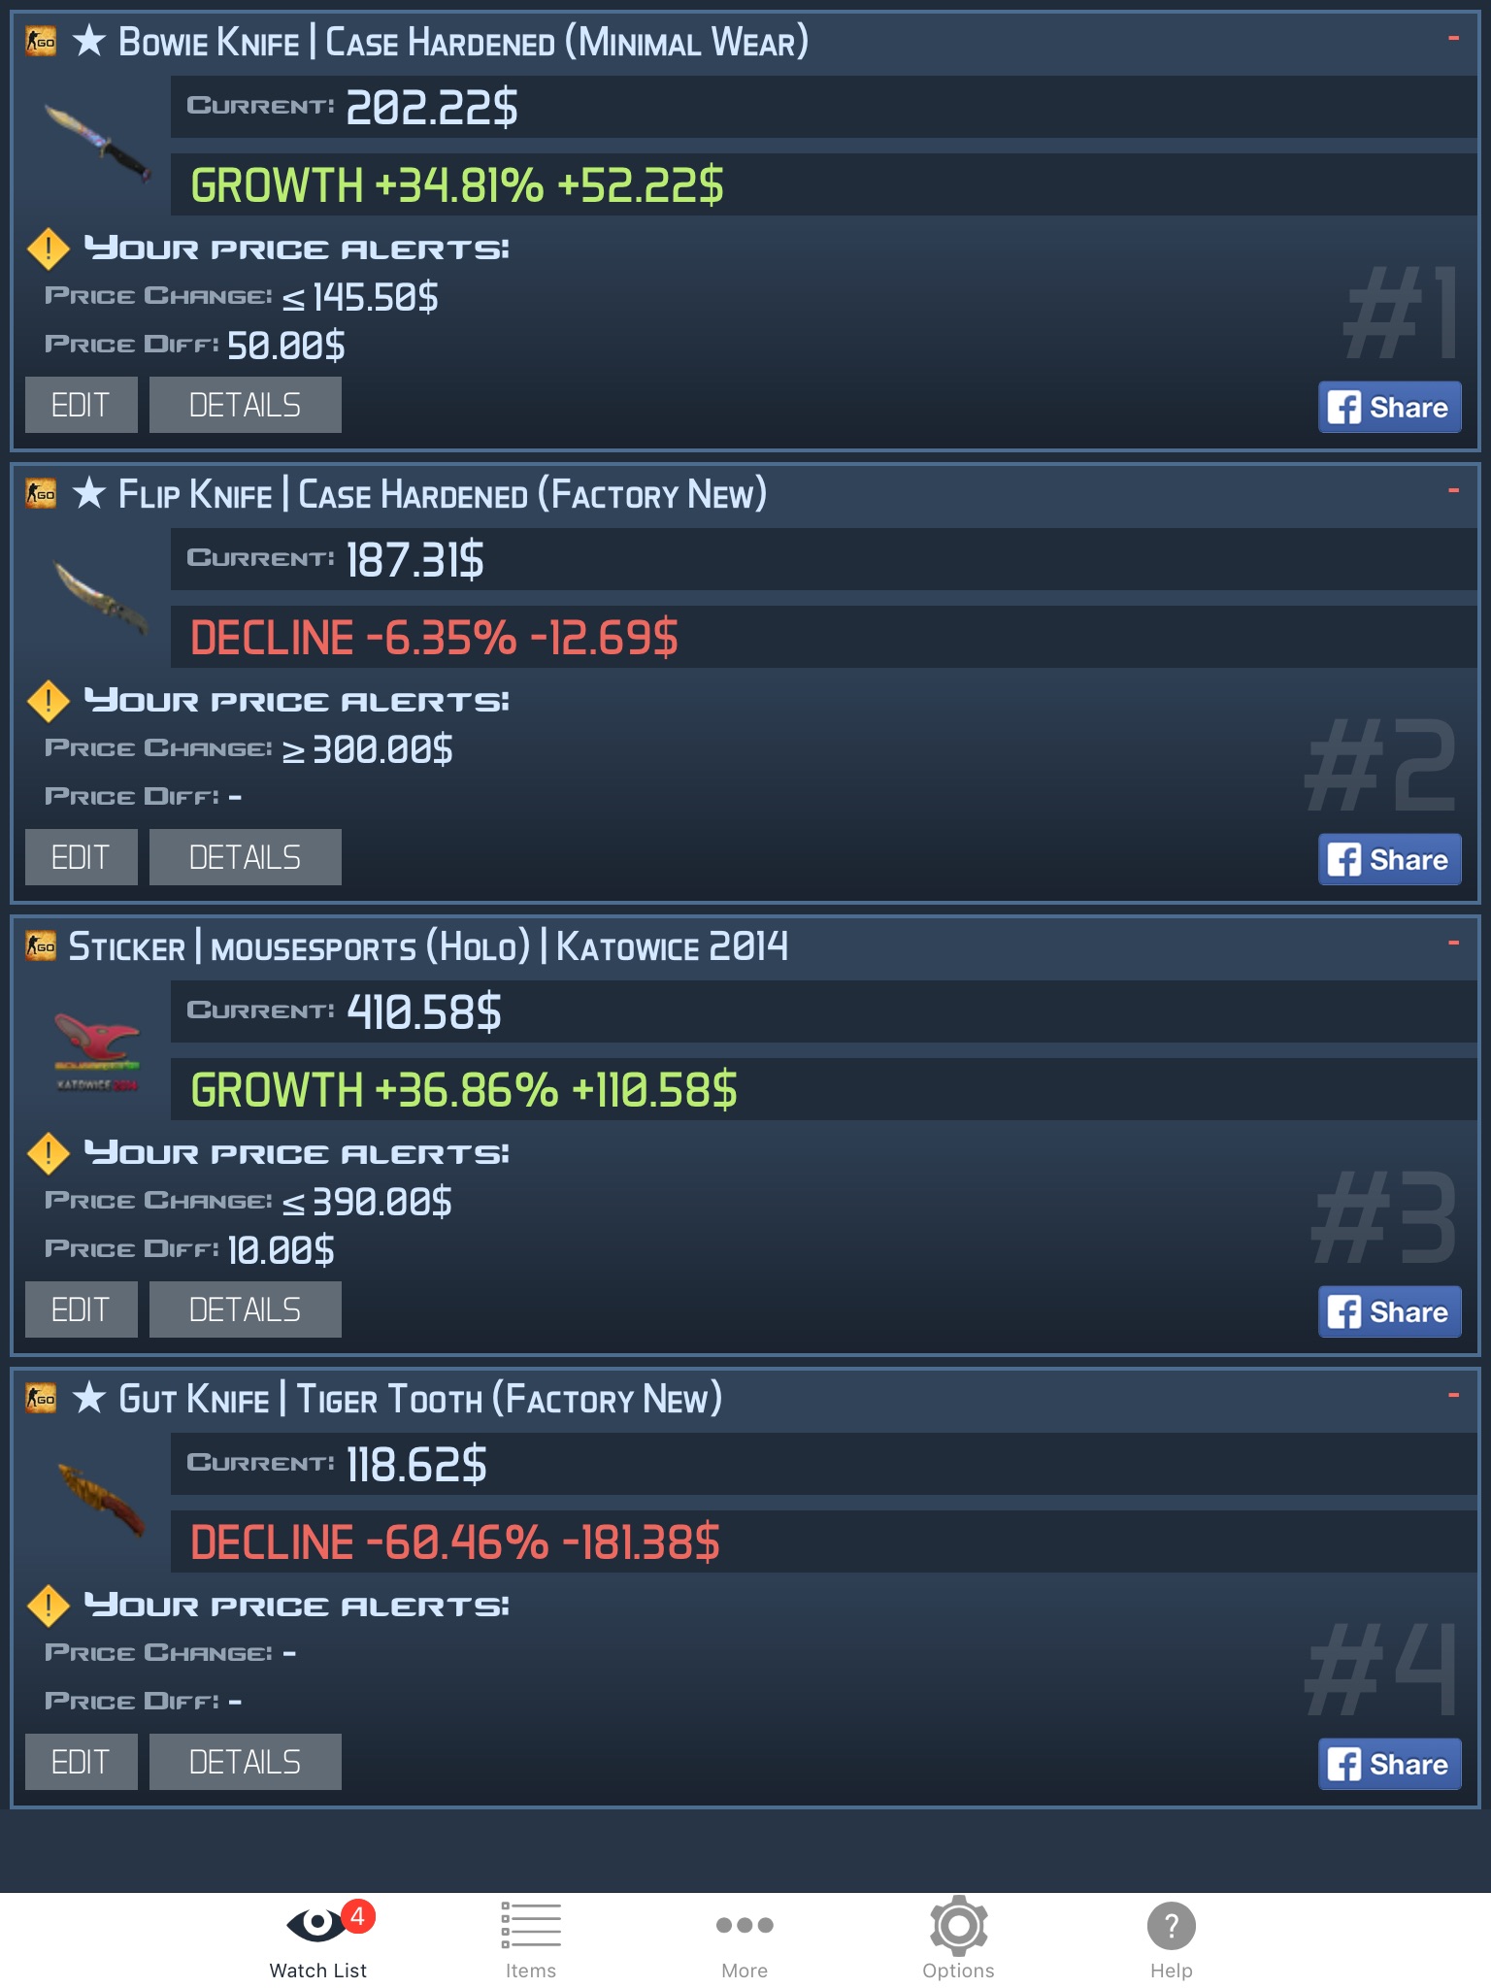Click the Bowie Knife warning alert icon

point(48,248)
